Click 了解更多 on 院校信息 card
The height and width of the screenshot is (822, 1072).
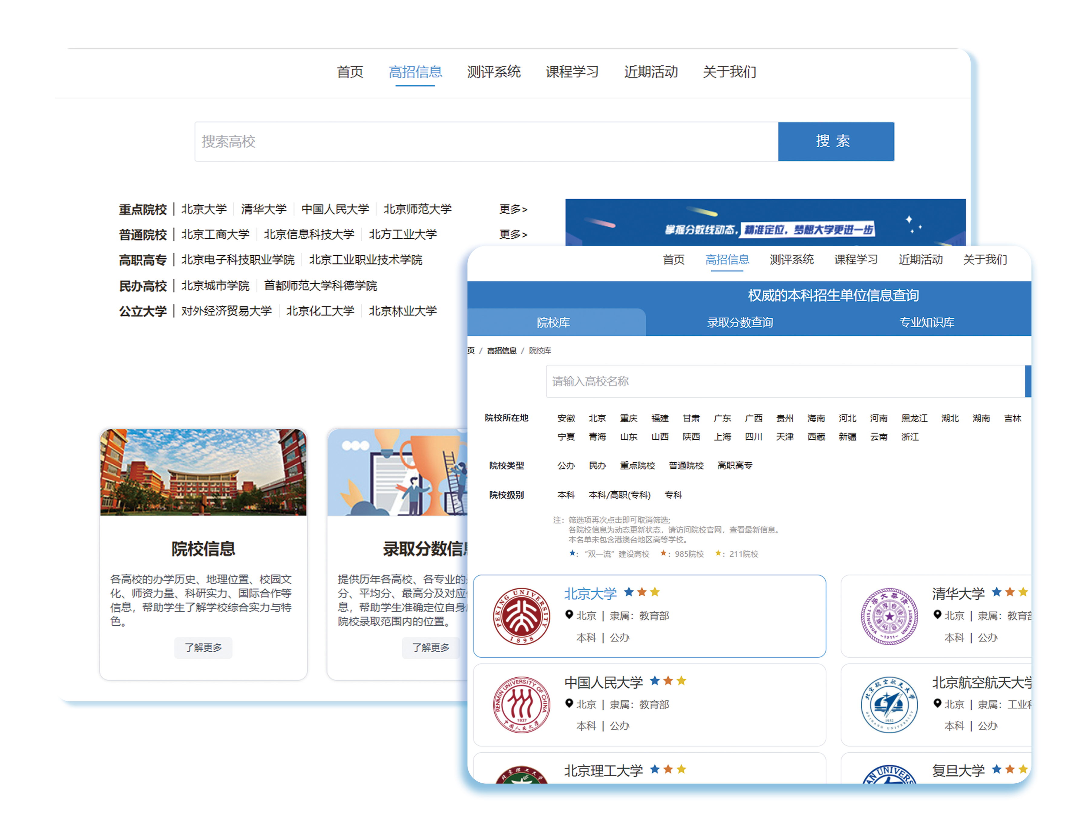coord(203,647)
